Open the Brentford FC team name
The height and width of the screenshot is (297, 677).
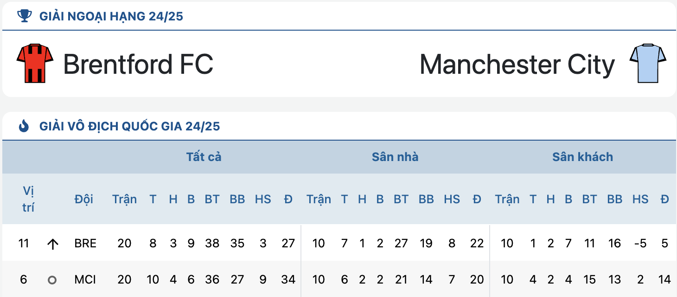pos(138,64)
